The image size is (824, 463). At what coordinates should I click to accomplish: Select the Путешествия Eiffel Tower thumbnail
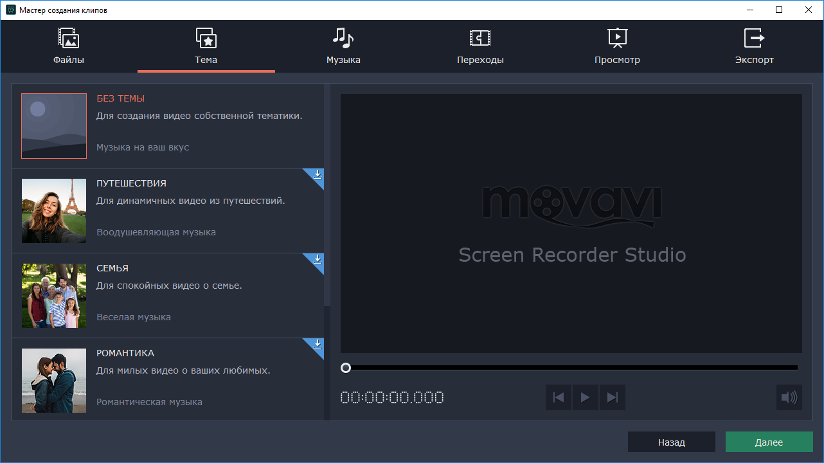(x=54, y=211)
